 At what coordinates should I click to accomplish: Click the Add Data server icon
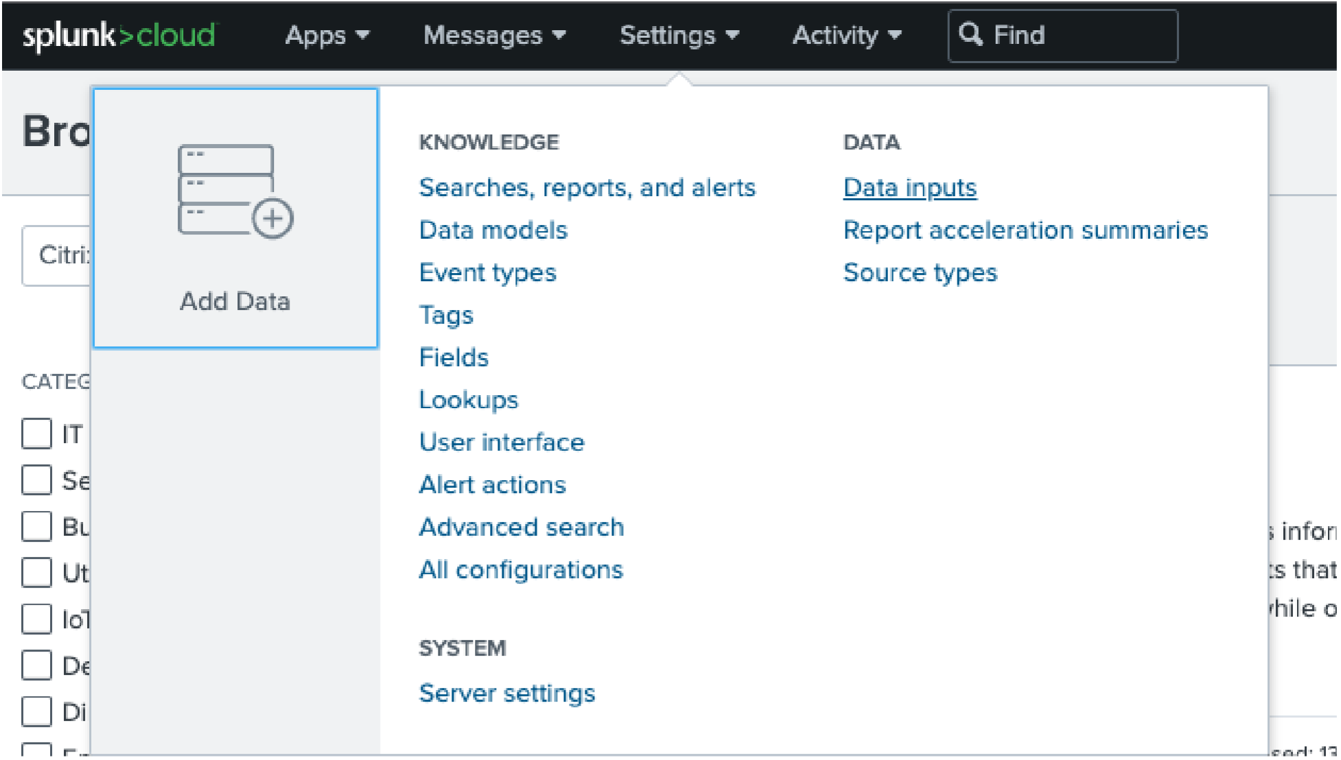click(x=235, y=191)
